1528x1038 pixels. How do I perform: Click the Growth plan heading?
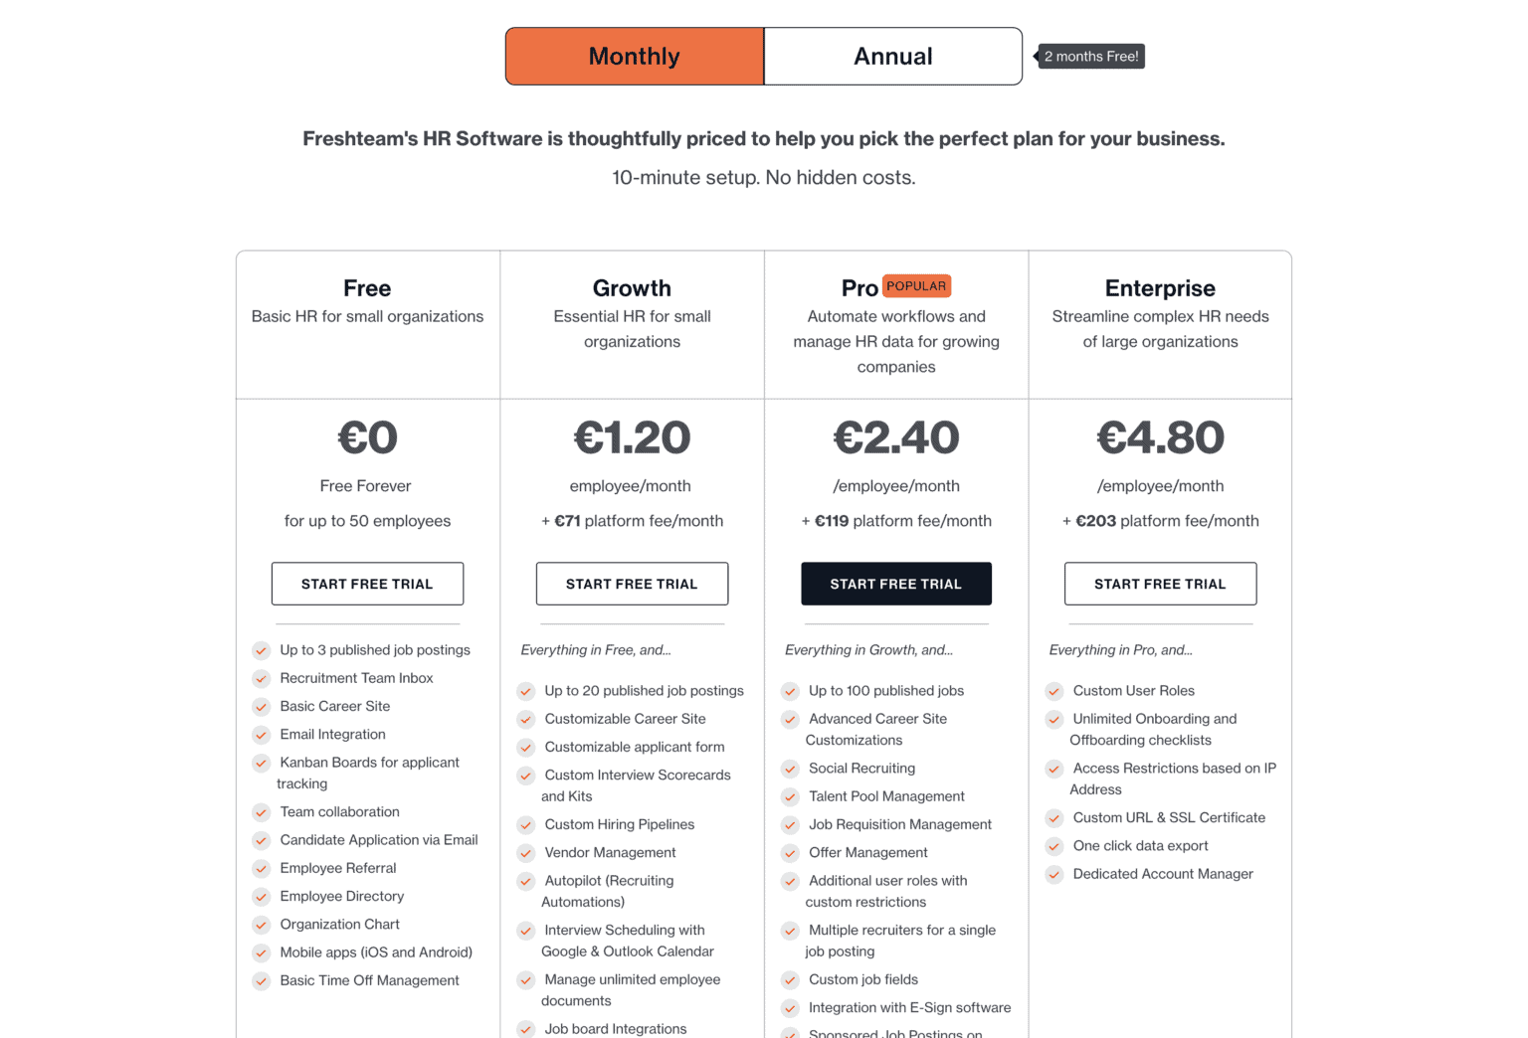tap(632, 288)
